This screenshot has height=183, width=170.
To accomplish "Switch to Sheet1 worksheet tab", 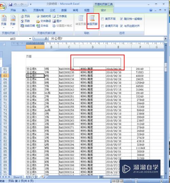I will pos(18,177).
